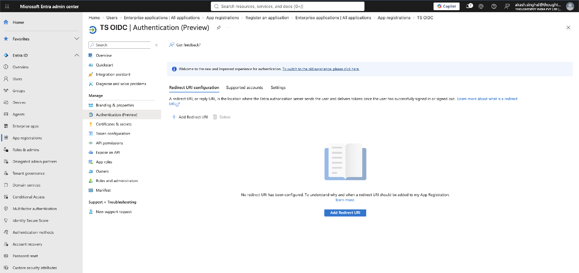Open the notifications bell icon

(x=469, y=6)
